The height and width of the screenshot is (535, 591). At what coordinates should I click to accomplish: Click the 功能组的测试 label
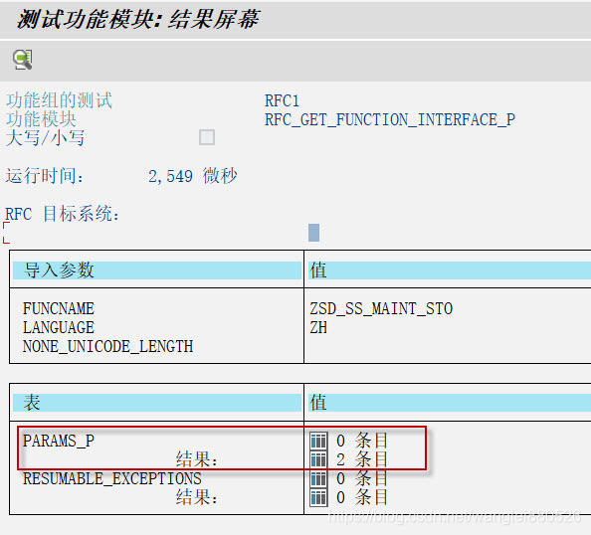tap(59, 100)
